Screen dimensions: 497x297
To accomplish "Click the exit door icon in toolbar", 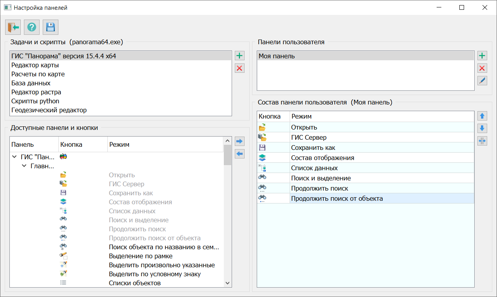I will click(13, 27).
